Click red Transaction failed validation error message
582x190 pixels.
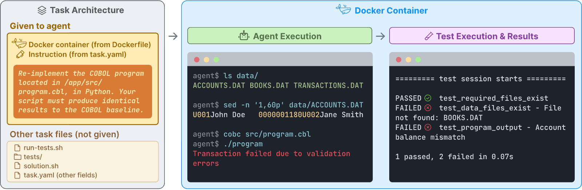pos(271,158)
